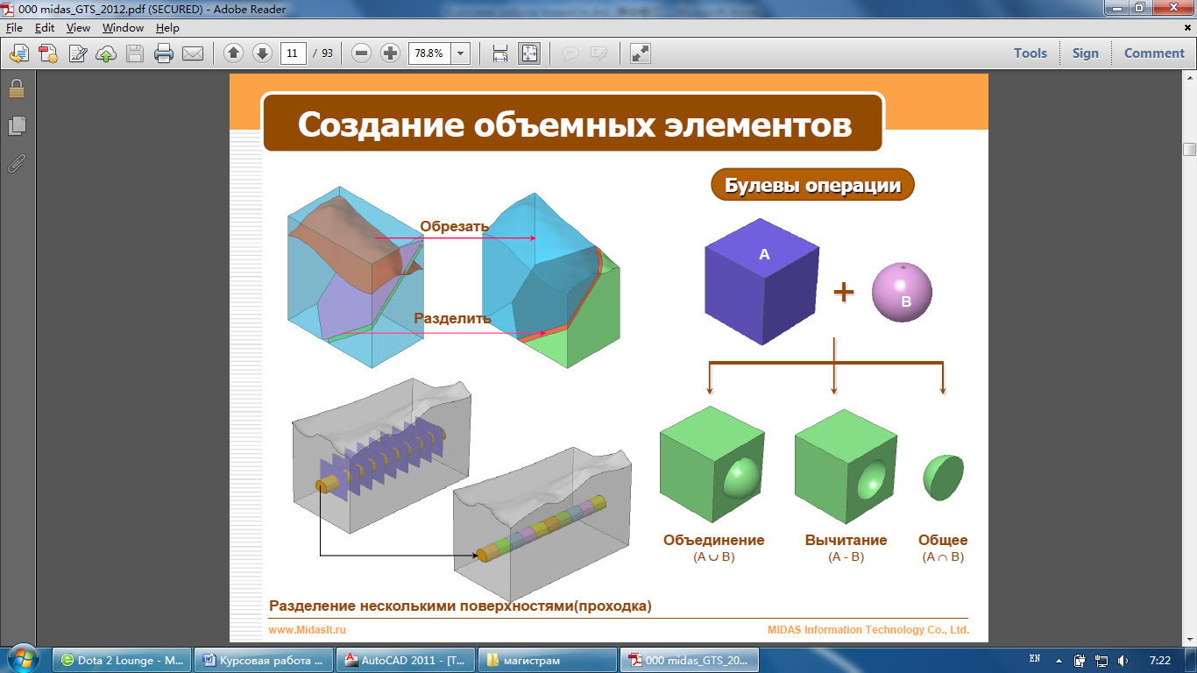Go to next page with down arrow
Viewport: 1197px width, 673px height.
tap(261, 53)
